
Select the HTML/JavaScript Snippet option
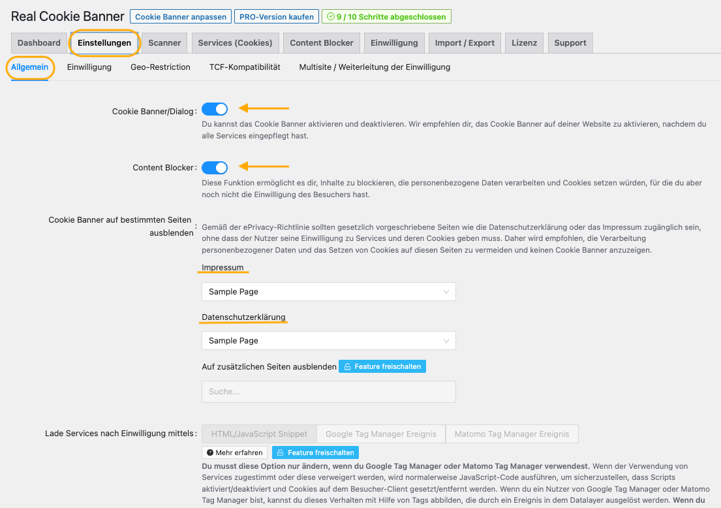(x=259, y=434)
